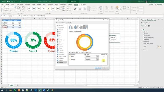Add a new sheet with plus icon

pyautogui.click(x=18, y=85)
